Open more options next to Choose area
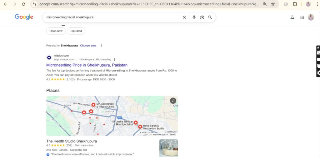 pyautogui.click(x=101, y=45)
